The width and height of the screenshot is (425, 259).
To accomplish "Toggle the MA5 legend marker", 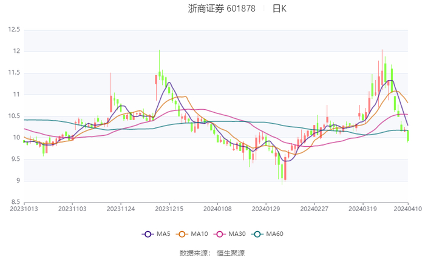I will click(x=148, y=234).
